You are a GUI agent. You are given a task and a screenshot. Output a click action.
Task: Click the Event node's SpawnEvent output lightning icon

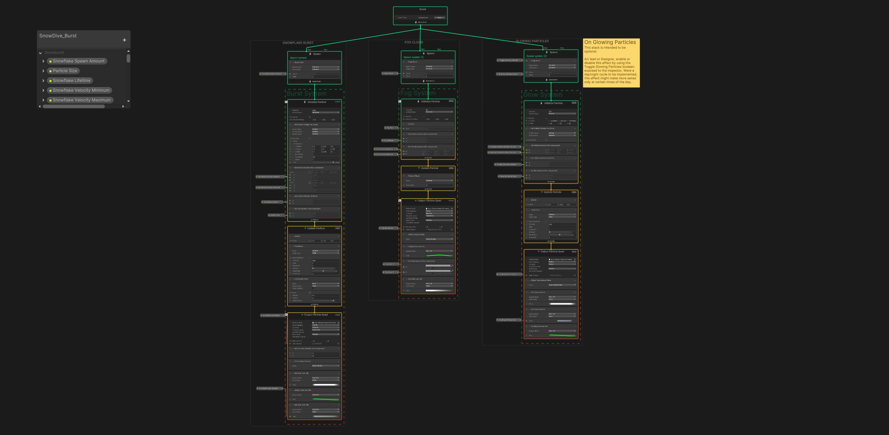click(x=416, y=22)
